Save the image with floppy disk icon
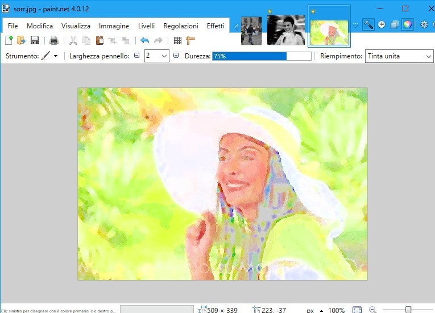 [35, 40]
